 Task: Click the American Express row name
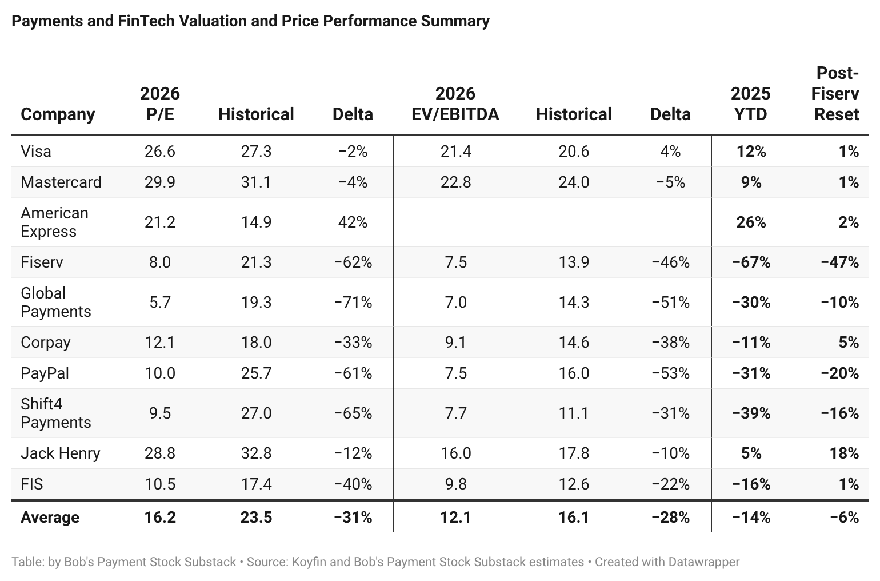point(55,222)
